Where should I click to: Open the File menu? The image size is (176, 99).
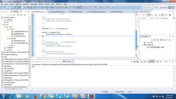click(x=2, y=4)
